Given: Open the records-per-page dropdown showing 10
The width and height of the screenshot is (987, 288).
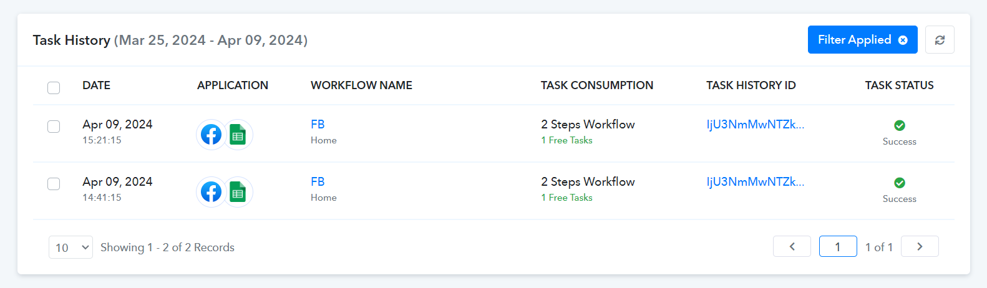Looking at the screenshot, I should [x=70, y=247].
